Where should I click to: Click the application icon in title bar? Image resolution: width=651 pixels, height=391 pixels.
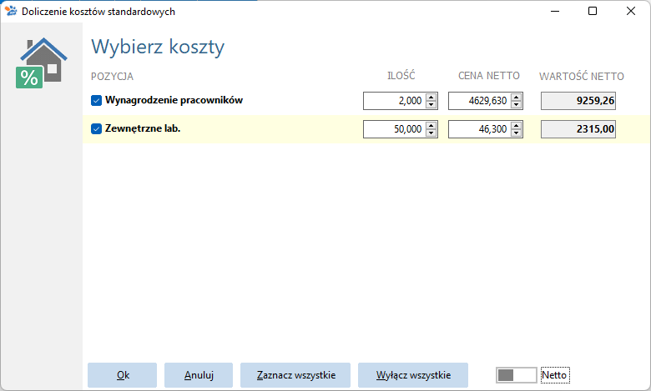tap(11, 11)
